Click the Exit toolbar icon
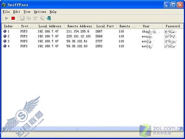This screenshot has height=139, width=185. [49, 19]
